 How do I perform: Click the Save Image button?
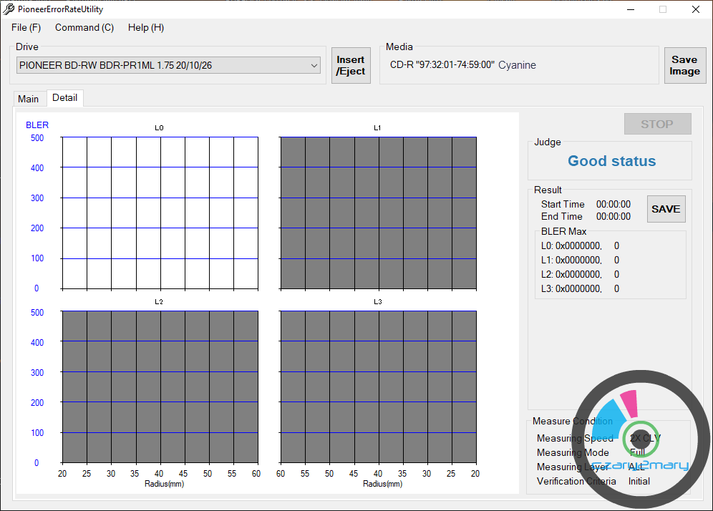[x=684, y=66]
